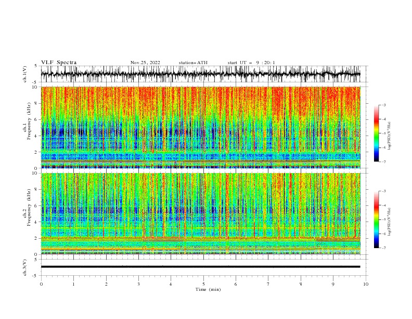The width and height of the screenshot is (412, 319).
Task: Click the 'station=ATH' label
Action: pos(193,63)
